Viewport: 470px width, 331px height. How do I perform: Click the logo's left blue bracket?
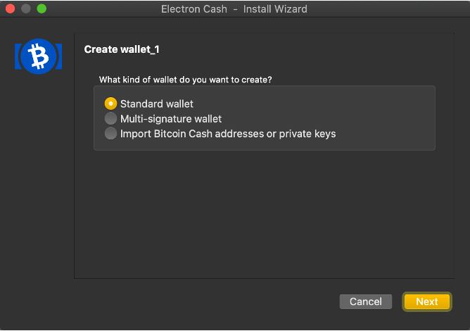point(18,56)
